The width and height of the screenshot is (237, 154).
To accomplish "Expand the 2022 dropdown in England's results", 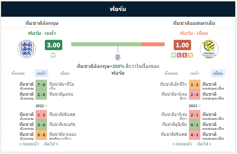I will pyautogui.click(x=41, y=106).
